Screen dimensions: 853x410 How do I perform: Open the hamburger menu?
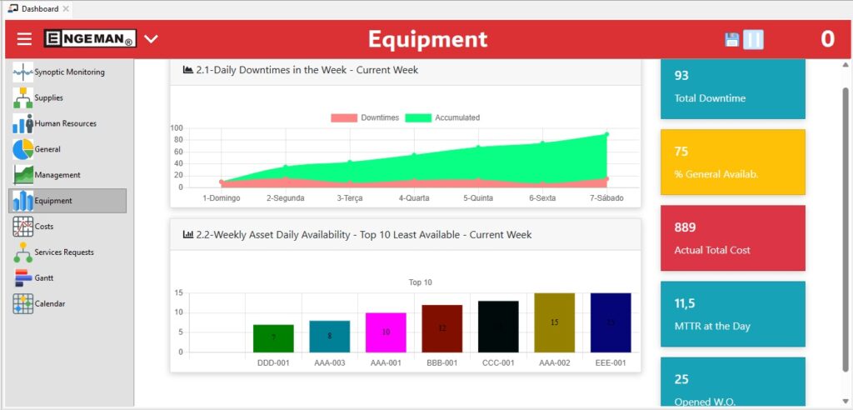[x=24, y=39]
